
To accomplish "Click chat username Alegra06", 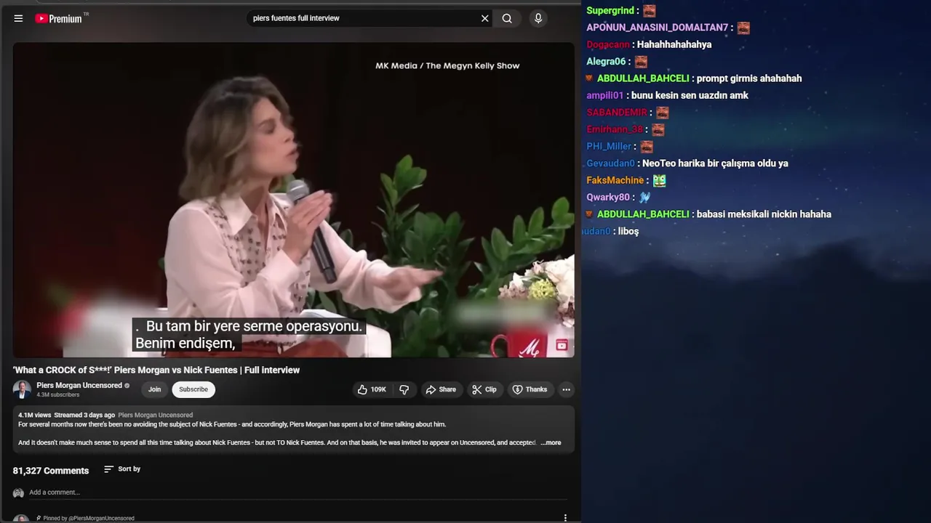I will 606,62.
